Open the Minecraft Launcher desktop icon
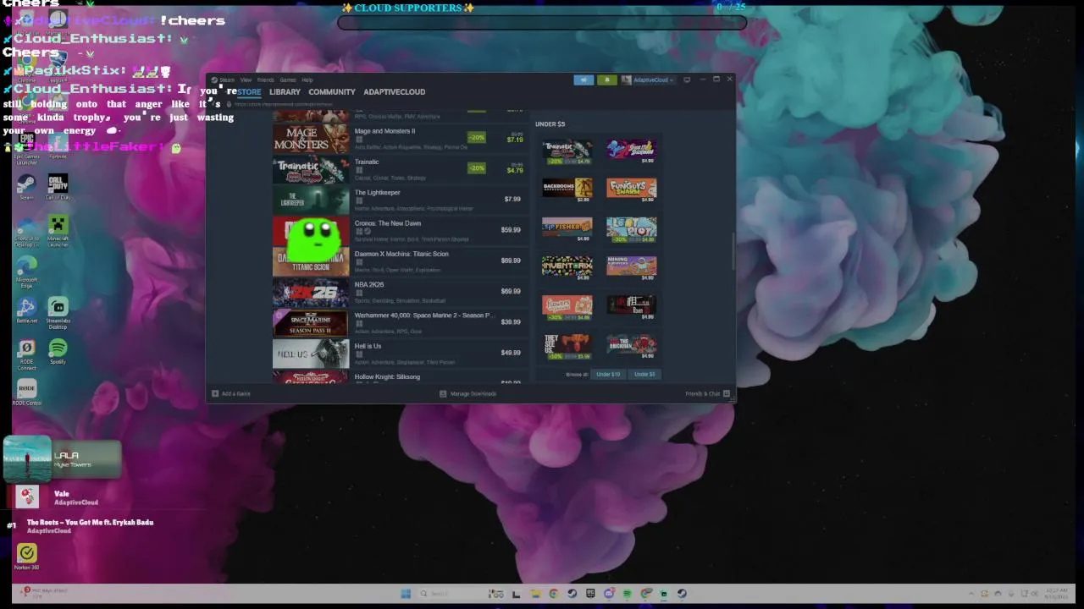The height and width of the screenshot is (609, 1084). click(x=58, y=229)
